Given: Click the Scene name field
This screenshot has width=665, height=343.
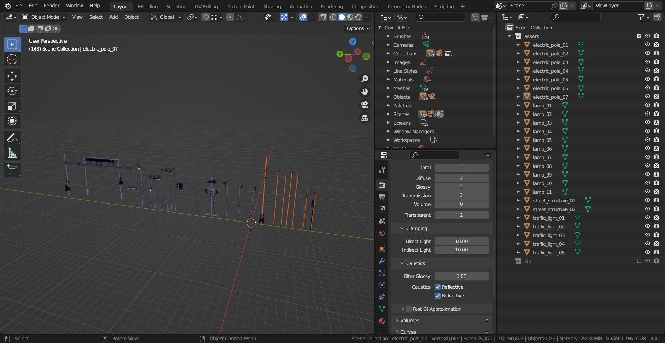Looking at the screenshot, I should tap(529, 6).
